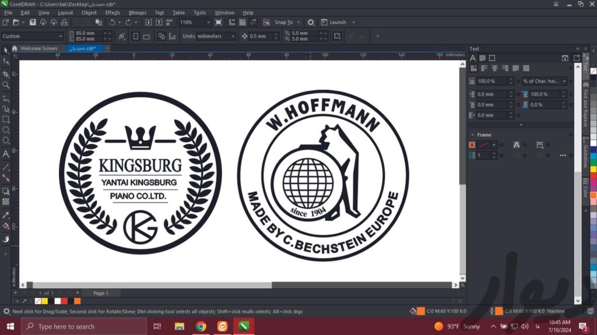Click Type here to search box
Screen dimensions: 597x335
point(83,327)
